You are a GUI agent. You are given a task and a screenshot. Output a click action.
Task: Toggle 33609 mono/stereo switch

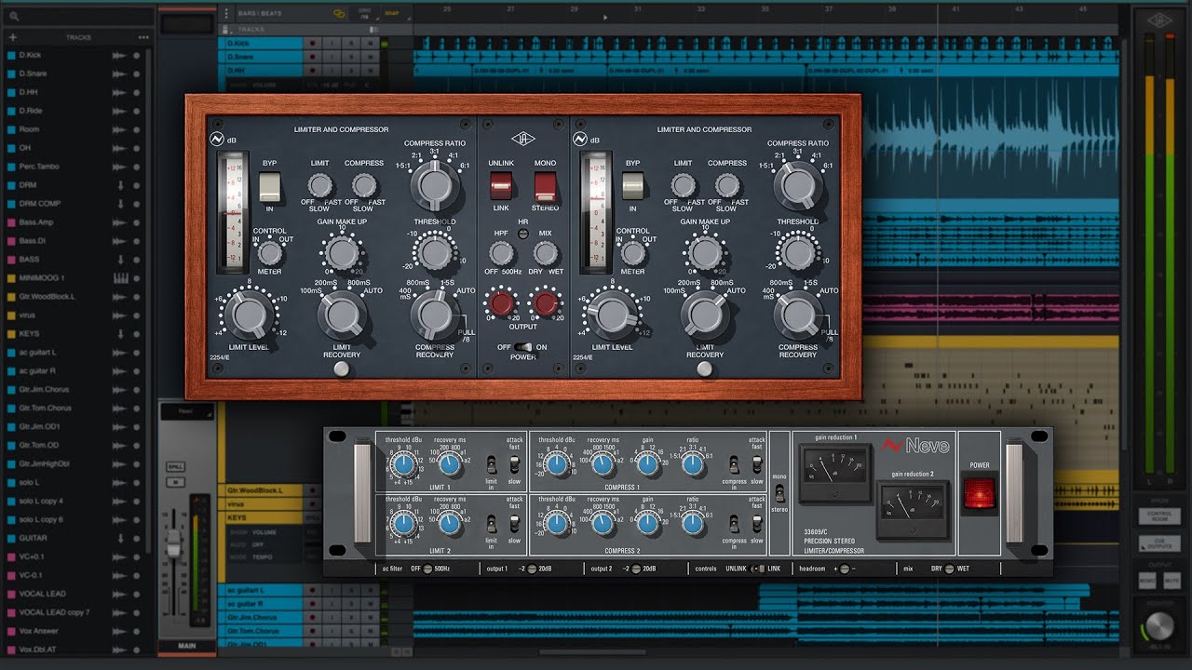click(x=779, y=493)
